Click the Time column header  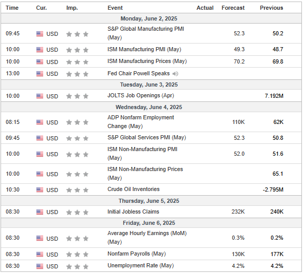coord(12,8)
